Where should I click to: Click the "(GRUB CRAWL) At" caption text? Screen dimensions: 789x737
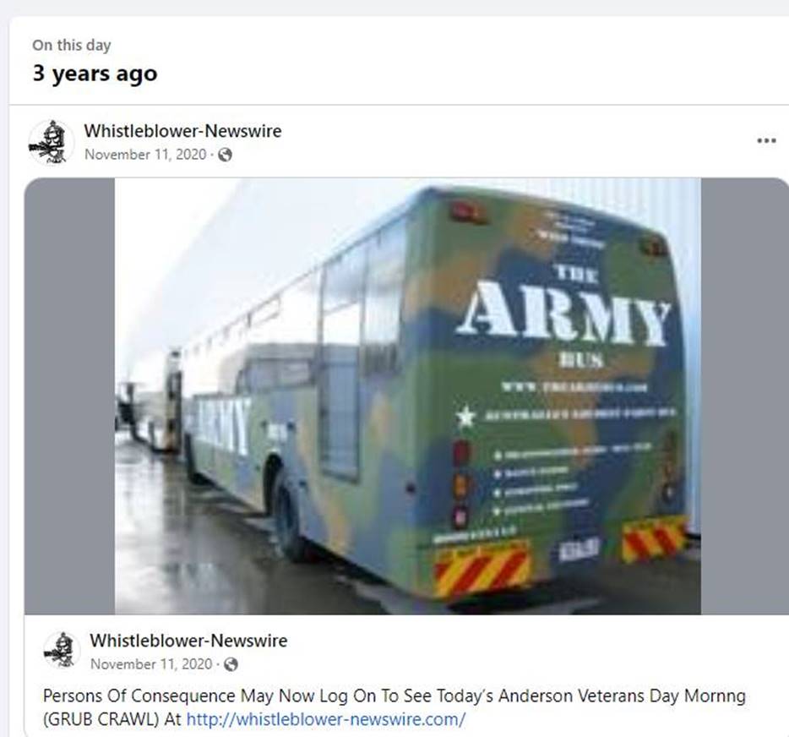click(112, 719)
